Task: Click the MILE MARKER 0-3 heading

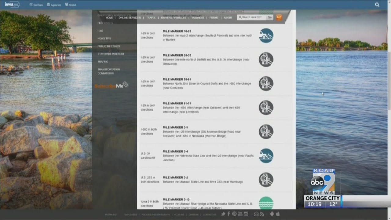Action: tap(175, 127)
